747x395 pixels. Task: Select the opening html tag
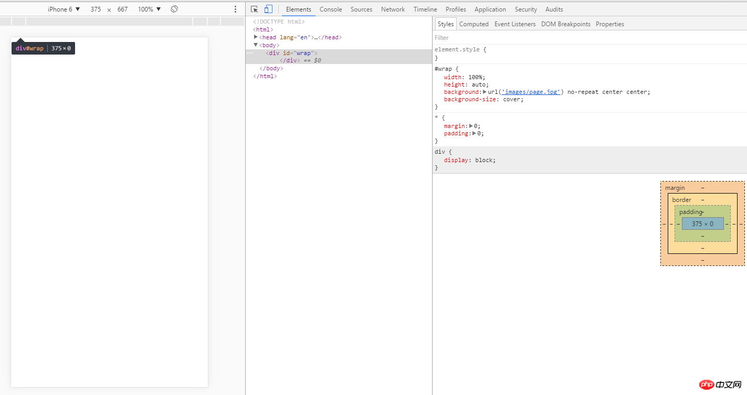pos(263,29)
